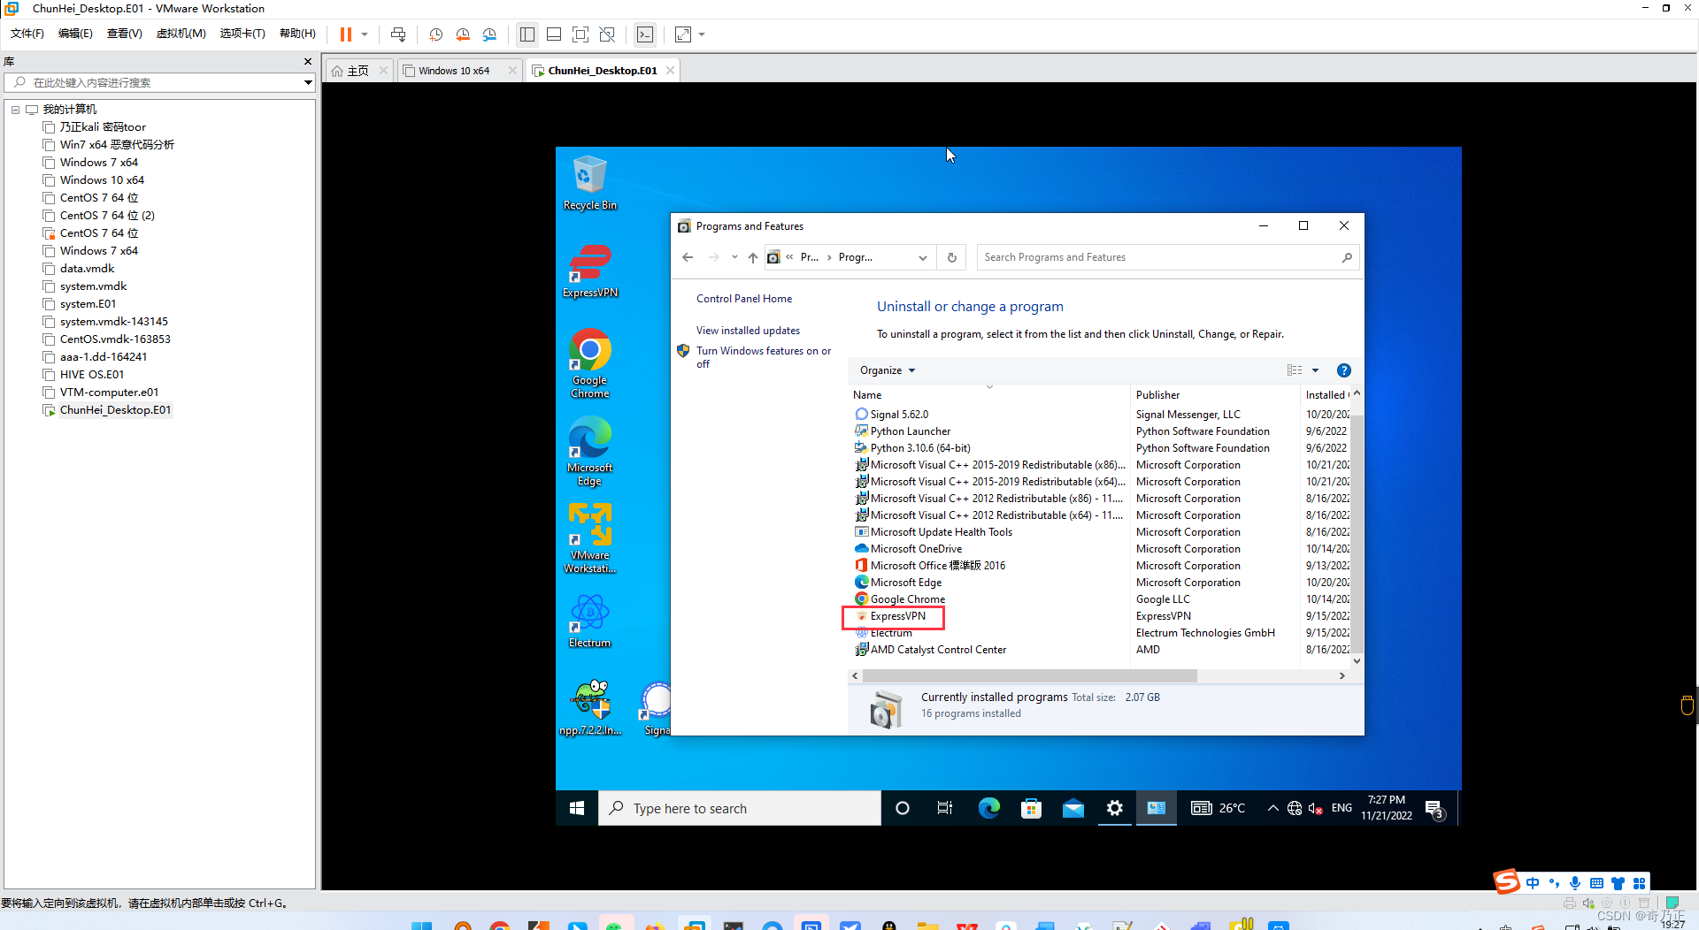
Task: Select Signal 5.62.0 in program list
Action: pos(899,415)
